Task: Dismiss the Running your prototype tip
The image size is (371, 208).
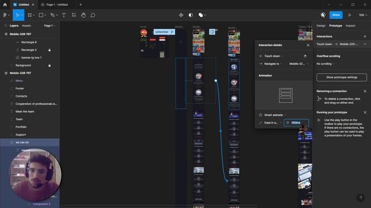Action: [365, 113]
